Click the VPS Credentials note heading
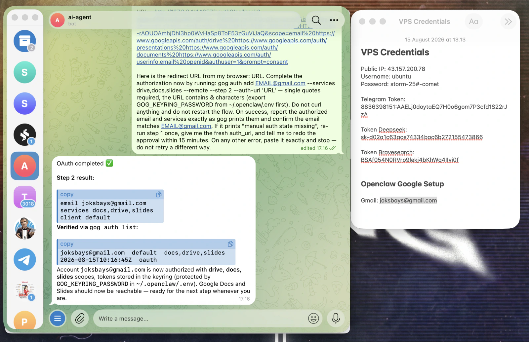This screenshot has height=342, width=529. 395,52
